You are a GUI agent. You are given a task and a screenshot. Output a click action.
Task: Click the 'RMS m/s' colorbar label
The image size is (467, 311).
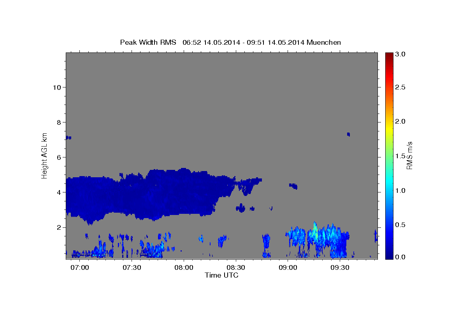coord(409,155)
